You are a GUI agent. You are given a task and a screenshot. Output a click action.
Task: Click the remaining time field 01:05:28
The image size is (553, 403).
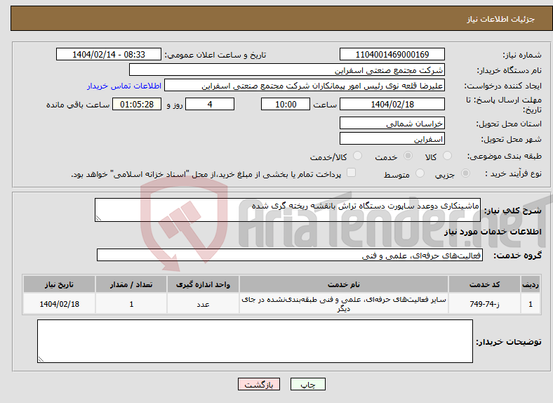[x=137, y=104]
